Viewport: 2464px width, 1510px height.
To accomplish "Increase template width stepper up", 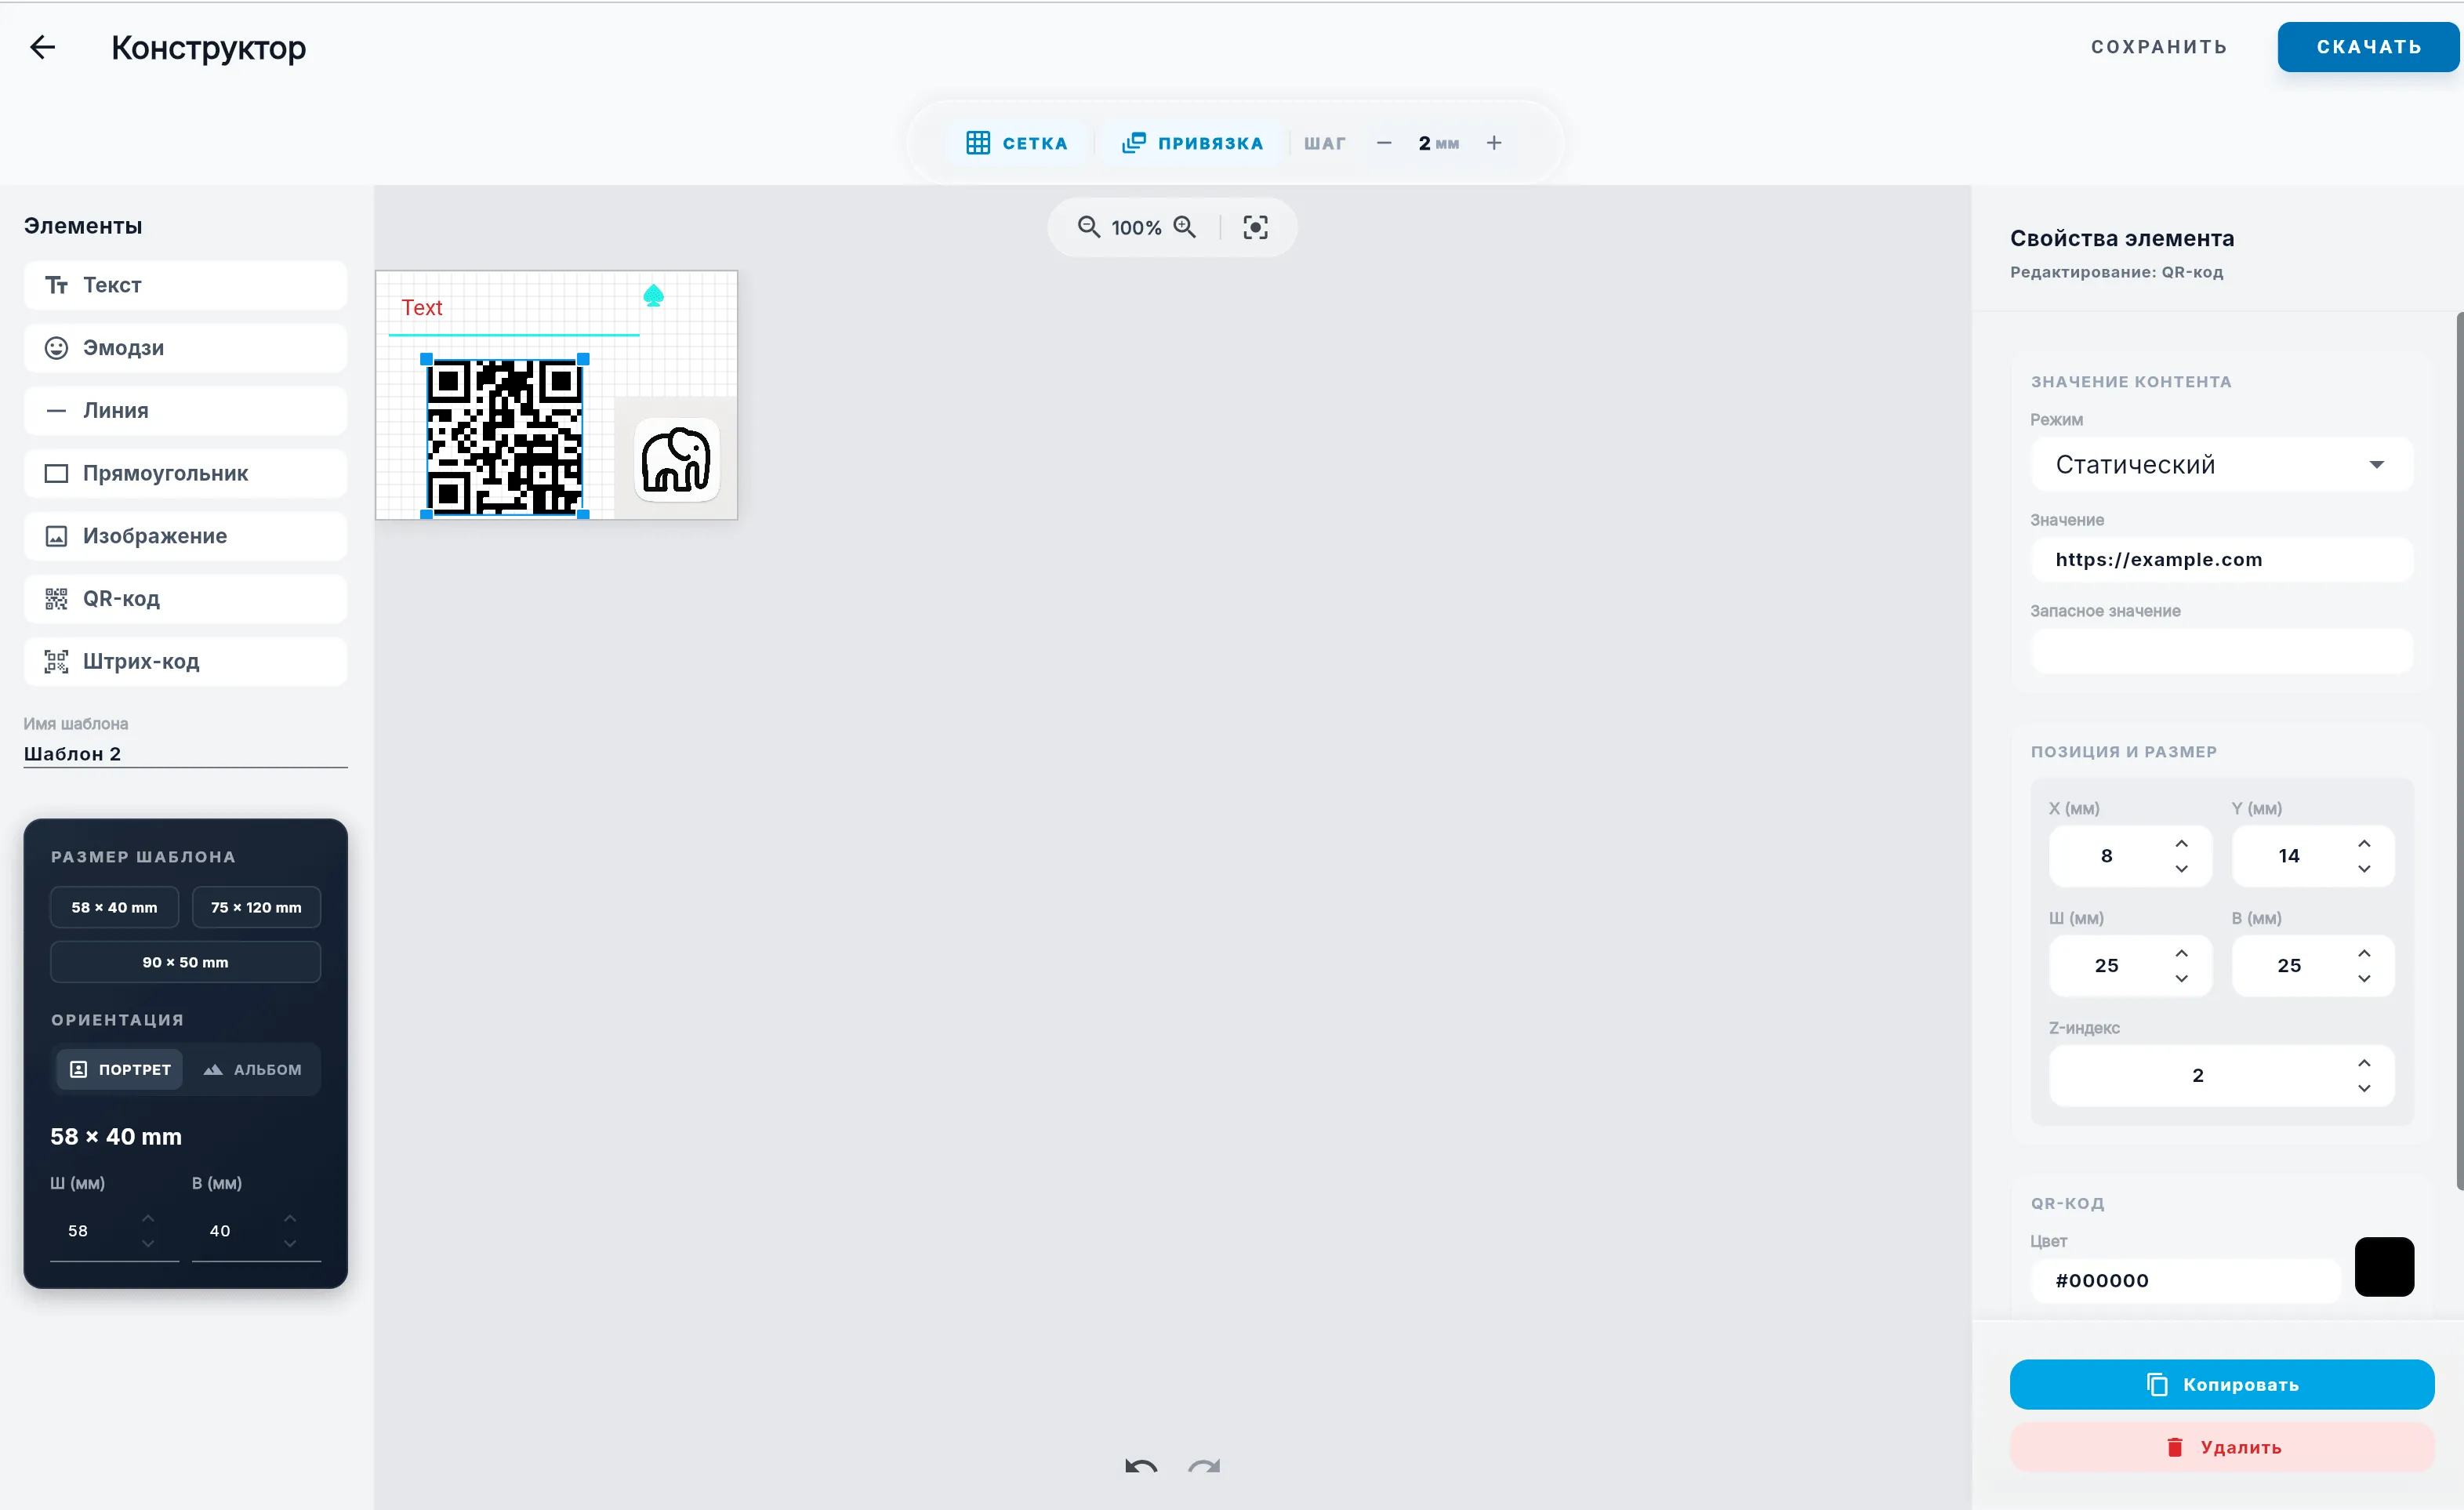I will click(148, 1218).
